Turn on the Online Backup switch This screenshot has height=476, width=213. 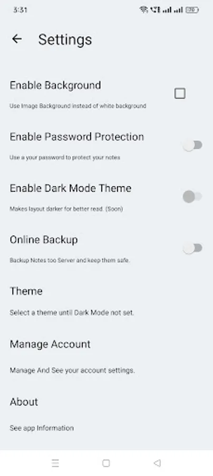(x=193, y=248)
